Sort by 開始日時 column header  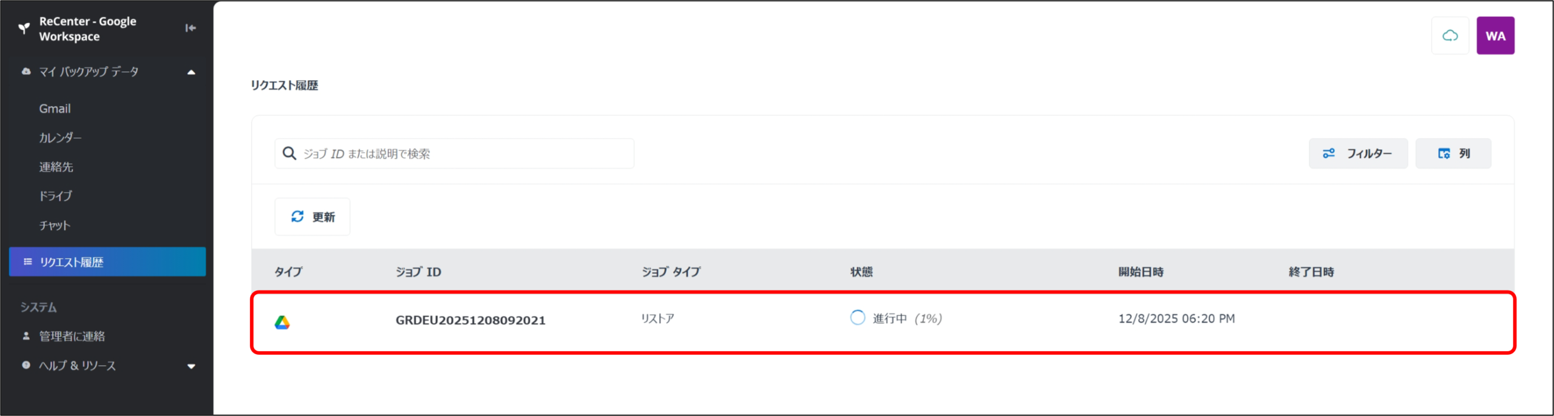(1141, 272)
